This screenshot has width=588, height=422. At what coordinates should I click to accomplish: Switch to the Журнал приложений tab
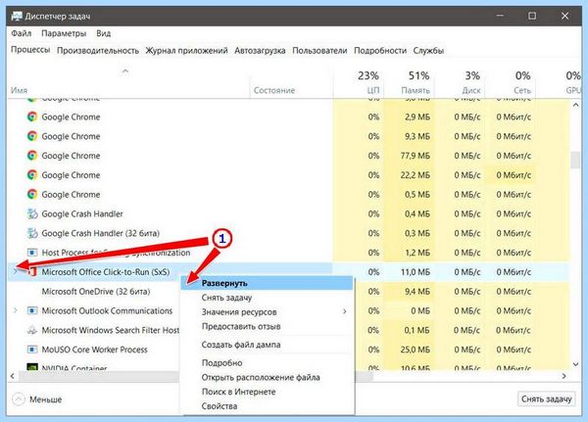(186, 51)
